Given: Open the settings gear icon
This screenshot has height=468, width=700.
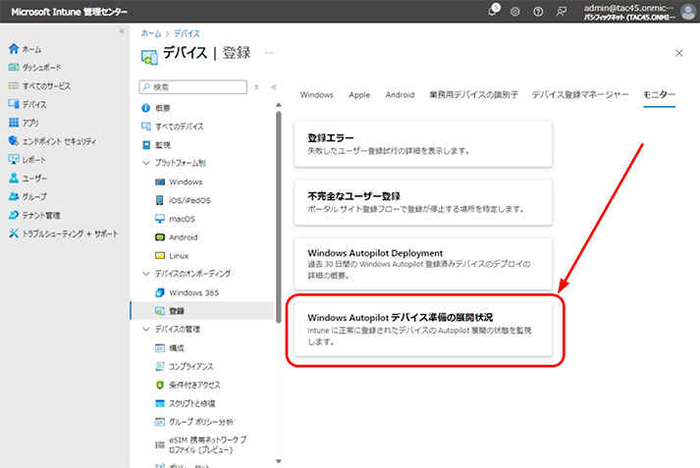Looking at the screenshot, I should click(515, 12).
